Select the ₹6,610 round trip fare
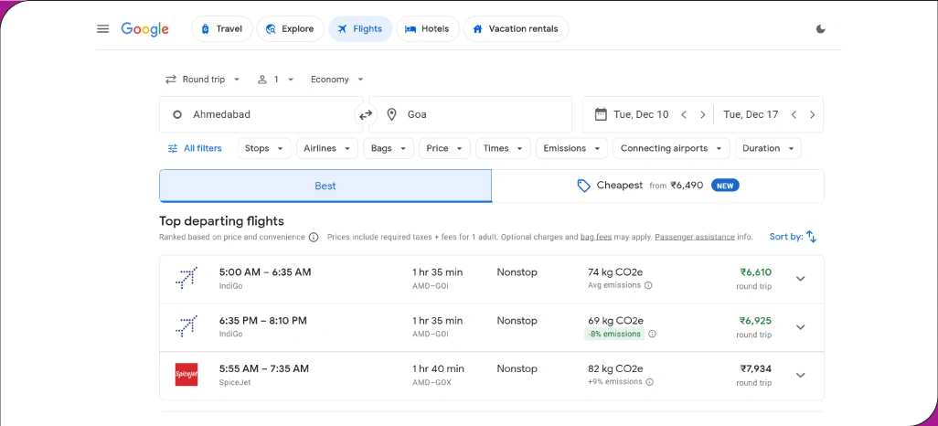 coord(755,279)
